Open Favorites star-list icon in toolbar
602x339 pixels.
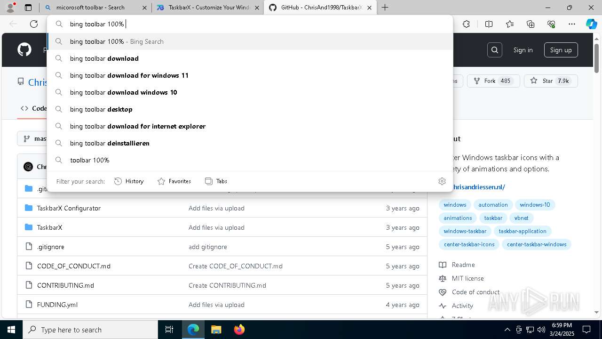pos(510,24)
